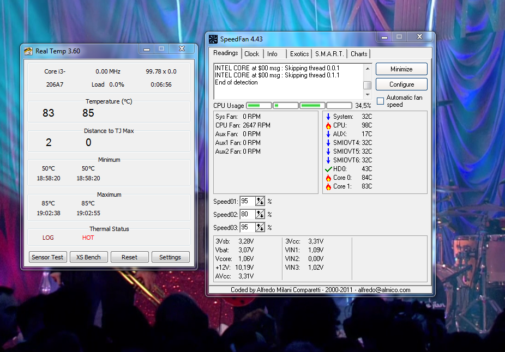Click the 34,5% CPU usage value
This screenshot has width=505, height=352.
pyautogui.click(x=363, y=106)
